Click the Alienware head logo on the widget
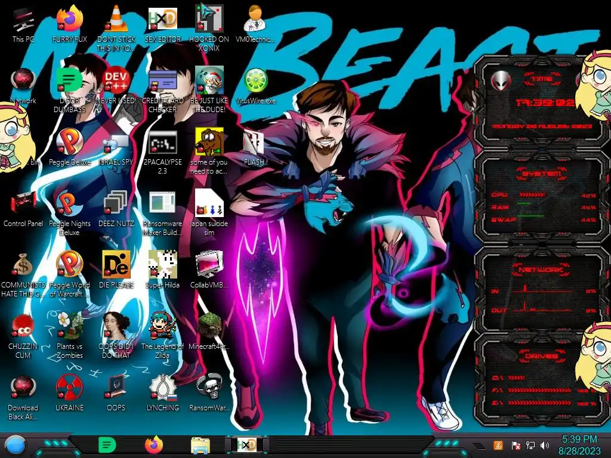Image resolution: width=611 pixels, height=458 pixels. coord(501,81)
